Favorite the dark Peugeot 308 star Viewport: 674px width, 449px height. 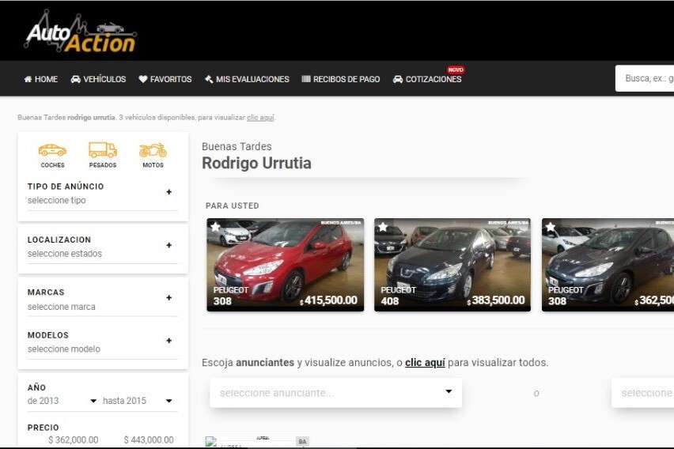[551, 226]
